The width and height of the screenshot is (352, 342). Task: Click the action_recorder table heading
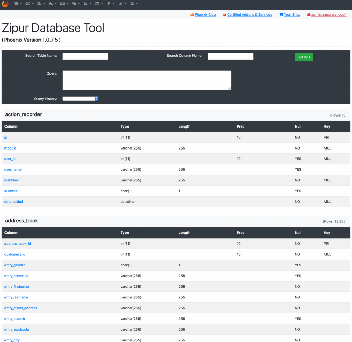[x=23, y=114]
